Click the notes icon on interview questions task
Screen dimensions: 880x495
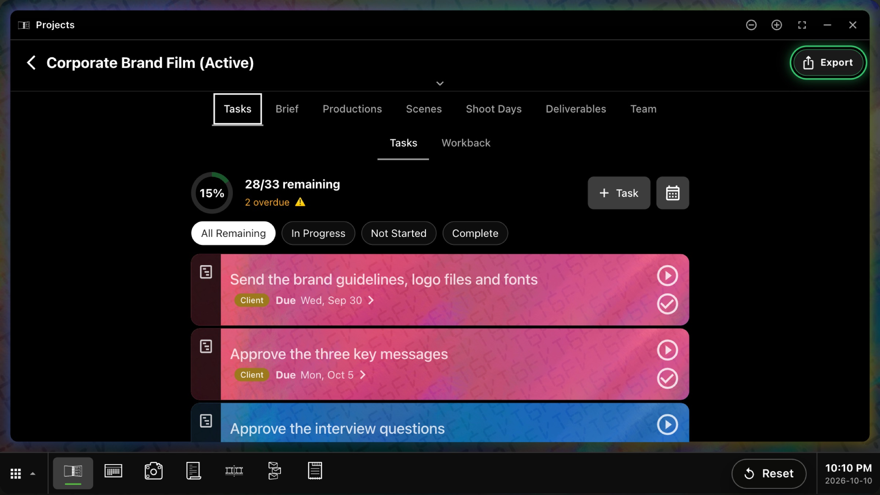pos(206,421)
